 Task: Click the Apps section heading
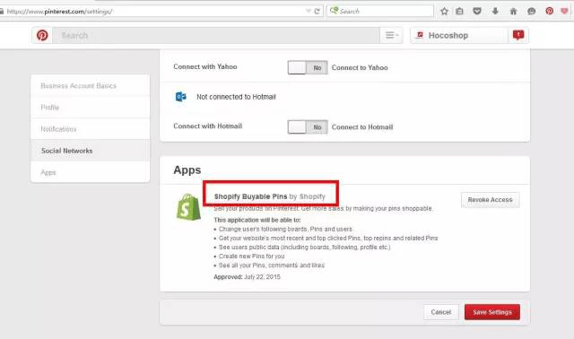[x=187, y=169]
